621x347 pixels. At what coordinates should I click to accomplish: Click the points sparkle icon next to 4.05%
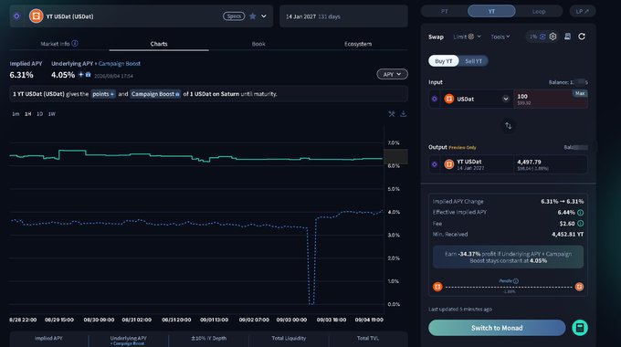point(80,75)
